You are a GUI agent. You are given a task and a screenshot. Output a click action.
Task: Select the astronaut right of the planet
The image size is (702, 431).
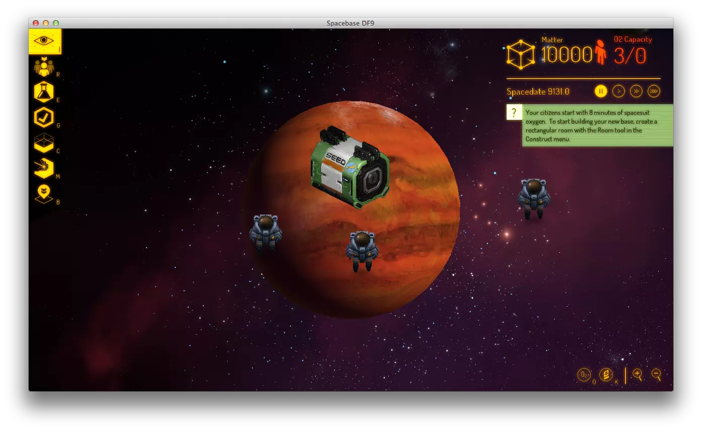click(533, 199)
